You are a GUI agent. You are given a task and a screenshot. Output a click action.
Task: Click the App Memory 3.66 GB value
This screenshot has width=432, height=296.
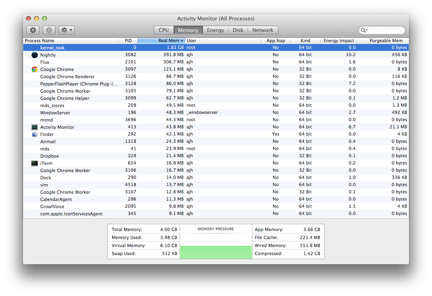(x=311, y=229)
